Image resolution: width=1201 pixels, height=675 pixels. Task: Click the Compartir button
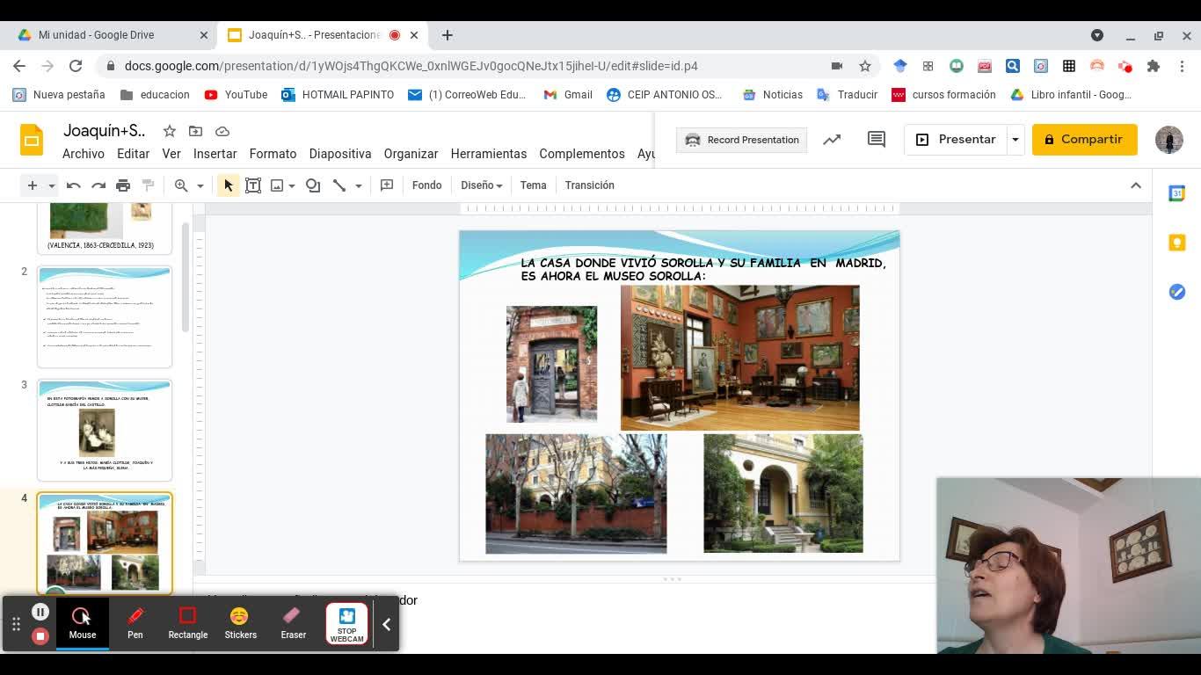click(1083, 140)
